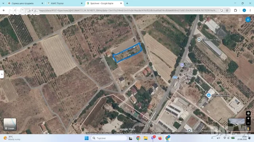The width and height of the screenshot is (254, 142).
Task: Open the Street View preview thumbnail
Action: coord(237,124)
